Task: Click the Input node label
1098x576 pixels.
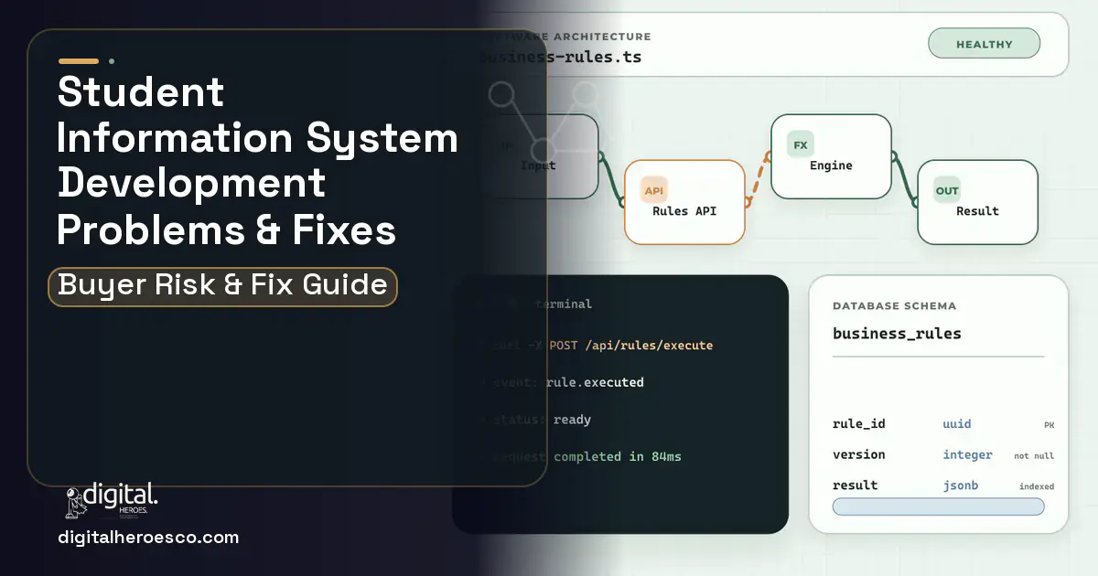Action: tap(538, 165)
